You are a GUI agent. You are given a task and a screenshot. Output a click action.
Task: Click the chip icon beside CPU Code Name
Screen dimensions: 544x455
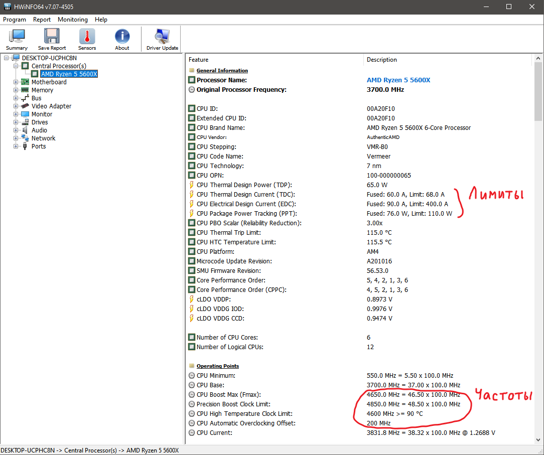192,157
